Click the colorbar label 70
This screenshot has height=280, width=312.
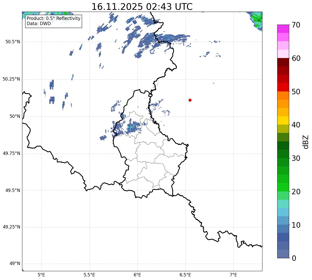click(x=296, y=25)
